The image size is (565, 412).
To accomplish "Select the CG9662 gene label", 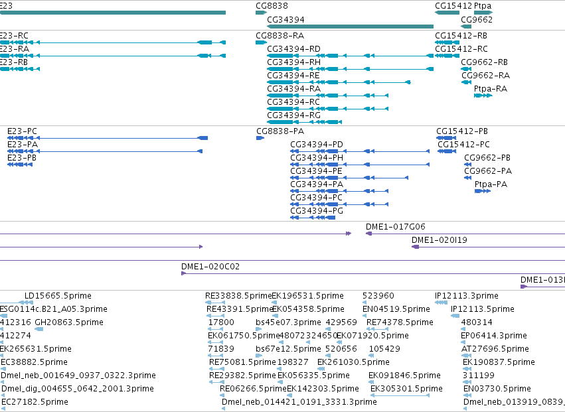I will click(x=477, y=19).
